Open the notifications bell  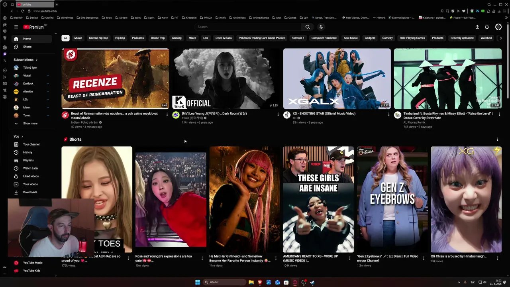[487, 27]
